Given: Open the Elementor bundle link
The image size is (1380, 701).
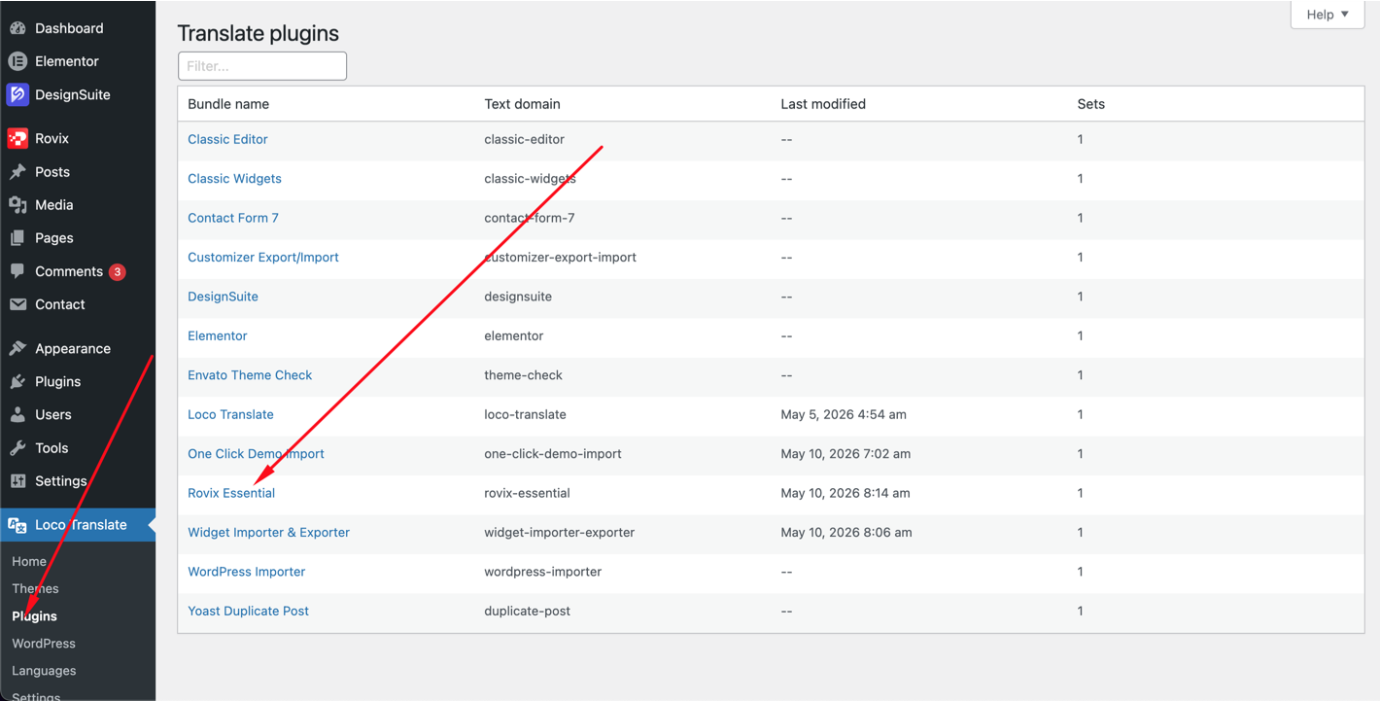Looking at the screenshot, I should pyautogui.click(x=218, y=336).
